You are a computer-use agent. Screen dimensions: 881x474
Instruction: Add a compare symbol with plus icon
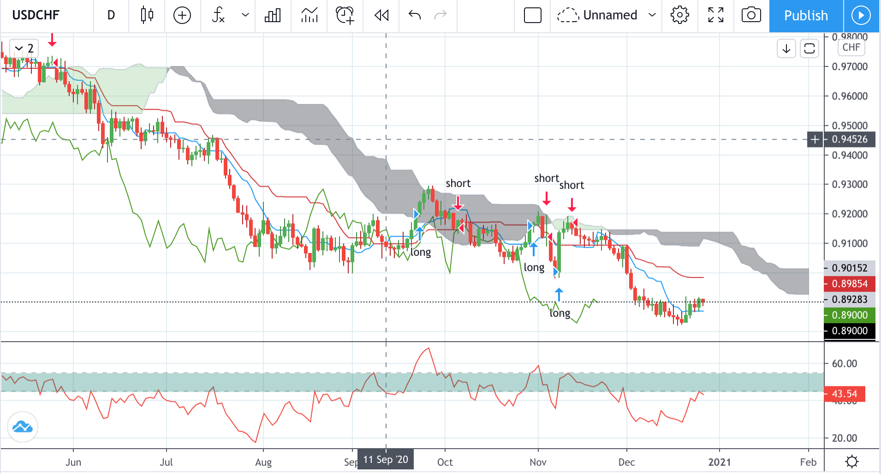[182, 15]
